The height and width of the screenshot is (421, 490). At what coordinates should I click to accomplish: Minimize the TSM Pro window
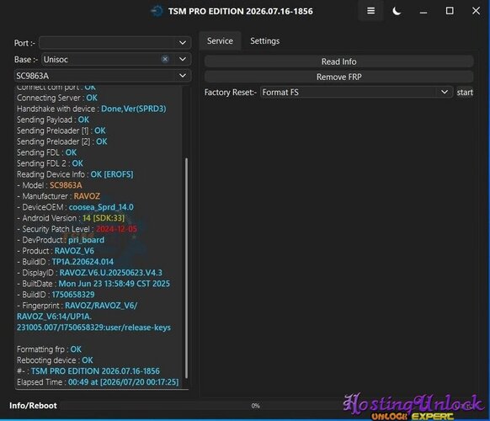[423, 11]
